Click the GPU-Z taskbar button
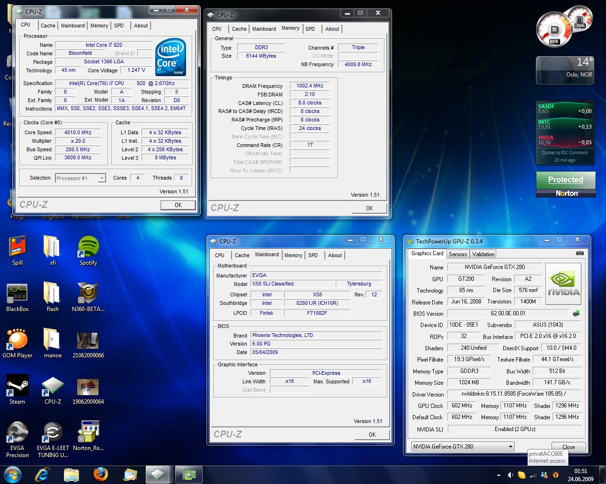This screenshot has height=484, width=606. (x=189, y=474)
